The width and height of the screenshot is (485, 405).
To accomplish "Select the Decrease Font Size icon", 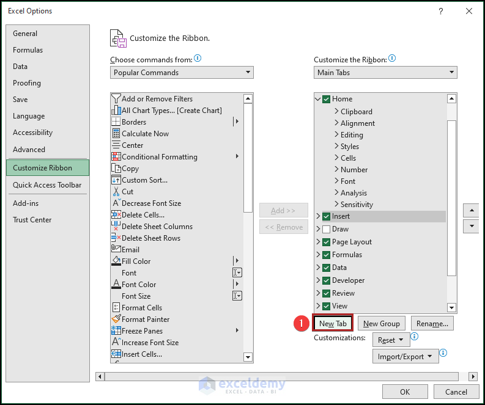I will [x=116, y=203].
